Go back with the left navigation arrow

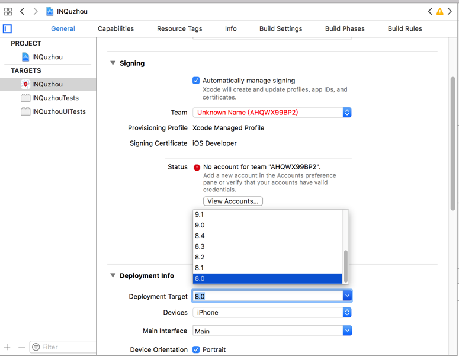coord(23,11)
